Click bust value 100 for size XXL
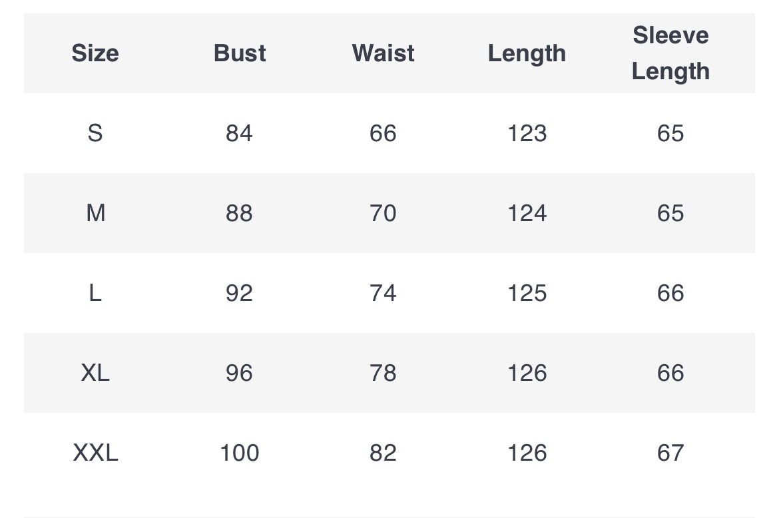Screen dimensions: 779x518 tap(240, 453)
